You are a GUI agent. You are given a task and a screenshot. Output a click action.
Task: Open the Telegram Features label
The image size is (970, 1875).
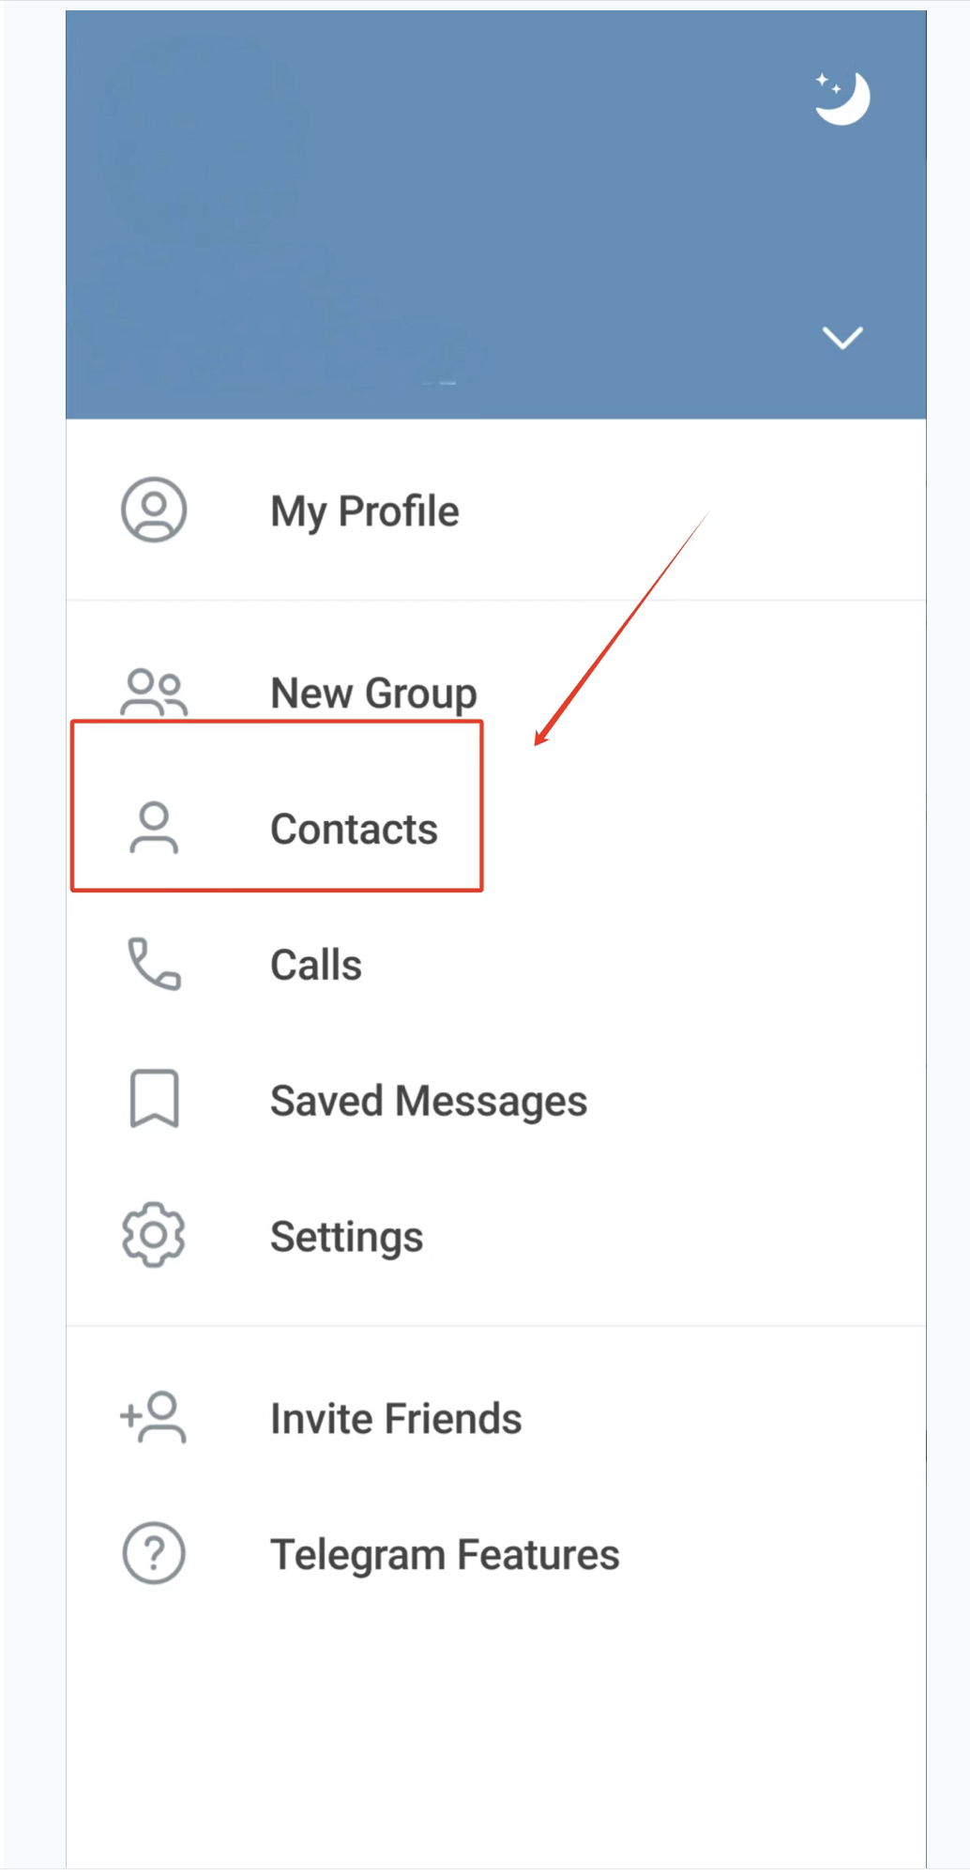[x=445, y=1555]
